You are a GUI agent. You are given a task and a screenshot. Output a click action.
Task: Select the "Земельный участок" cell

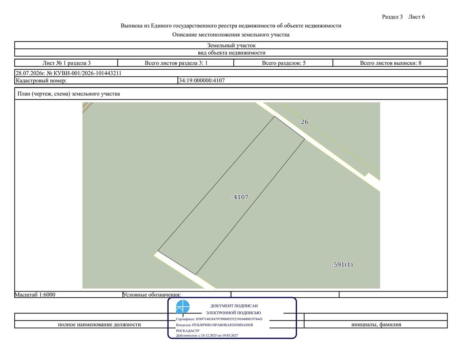click(231, 45)
